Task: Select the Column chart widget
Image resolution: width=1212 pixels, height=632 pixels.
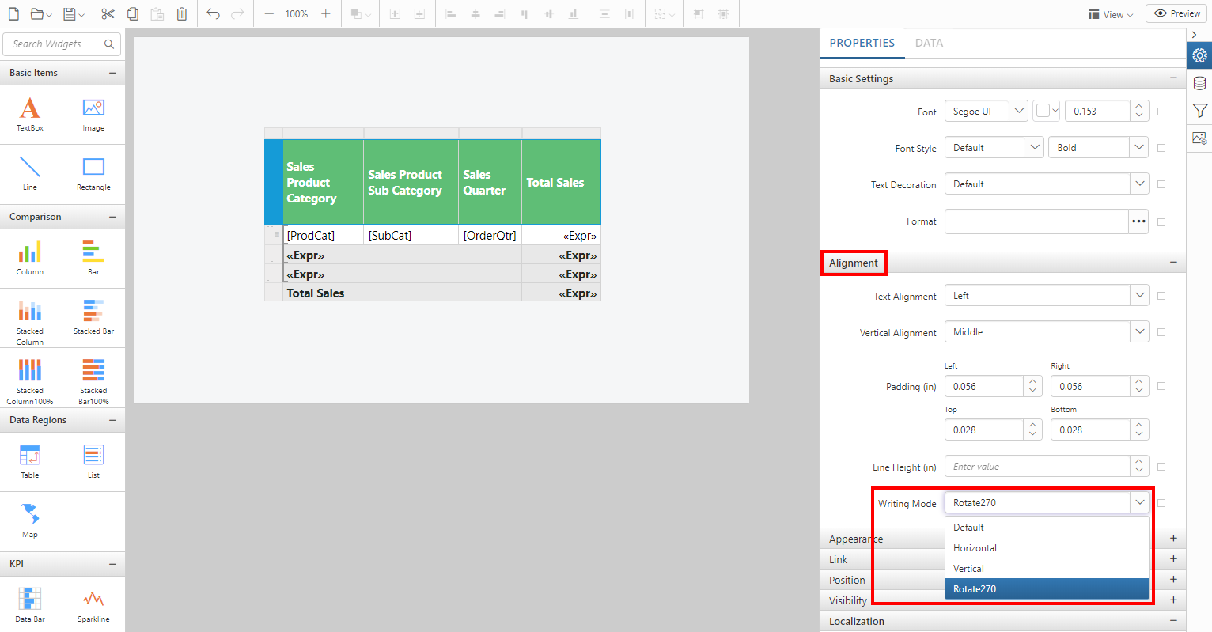Action: (x=30, y=259)
